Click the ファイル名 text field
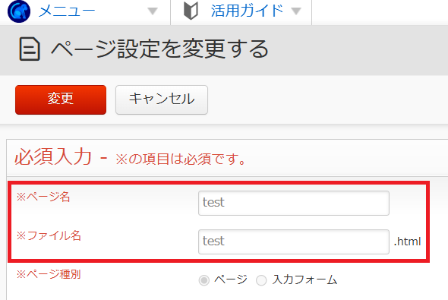The image size is (448, 300). pyautogui.click(x=294, y=242)
